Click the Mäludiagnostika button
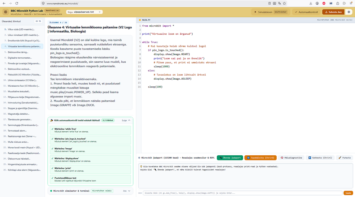 point(291,158)
